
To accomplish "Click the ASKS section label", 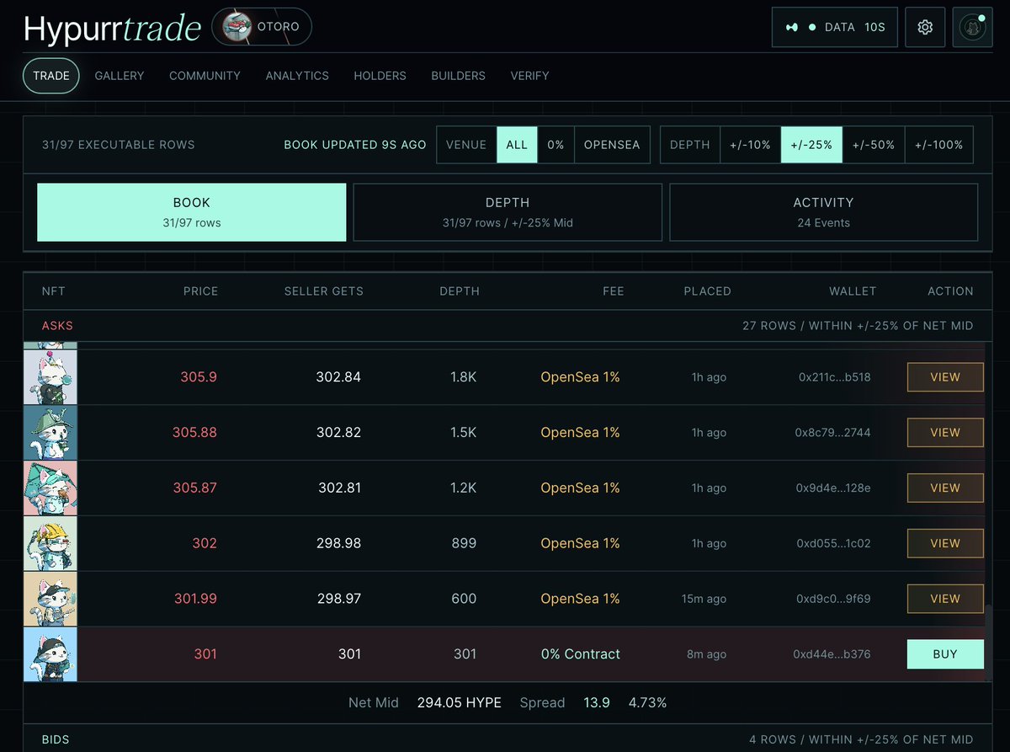I will tap(57, 326).
